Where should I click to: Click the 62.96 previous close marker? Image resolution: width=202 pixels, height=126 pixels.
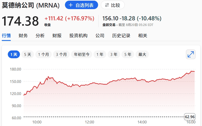(x=190, y=117)
